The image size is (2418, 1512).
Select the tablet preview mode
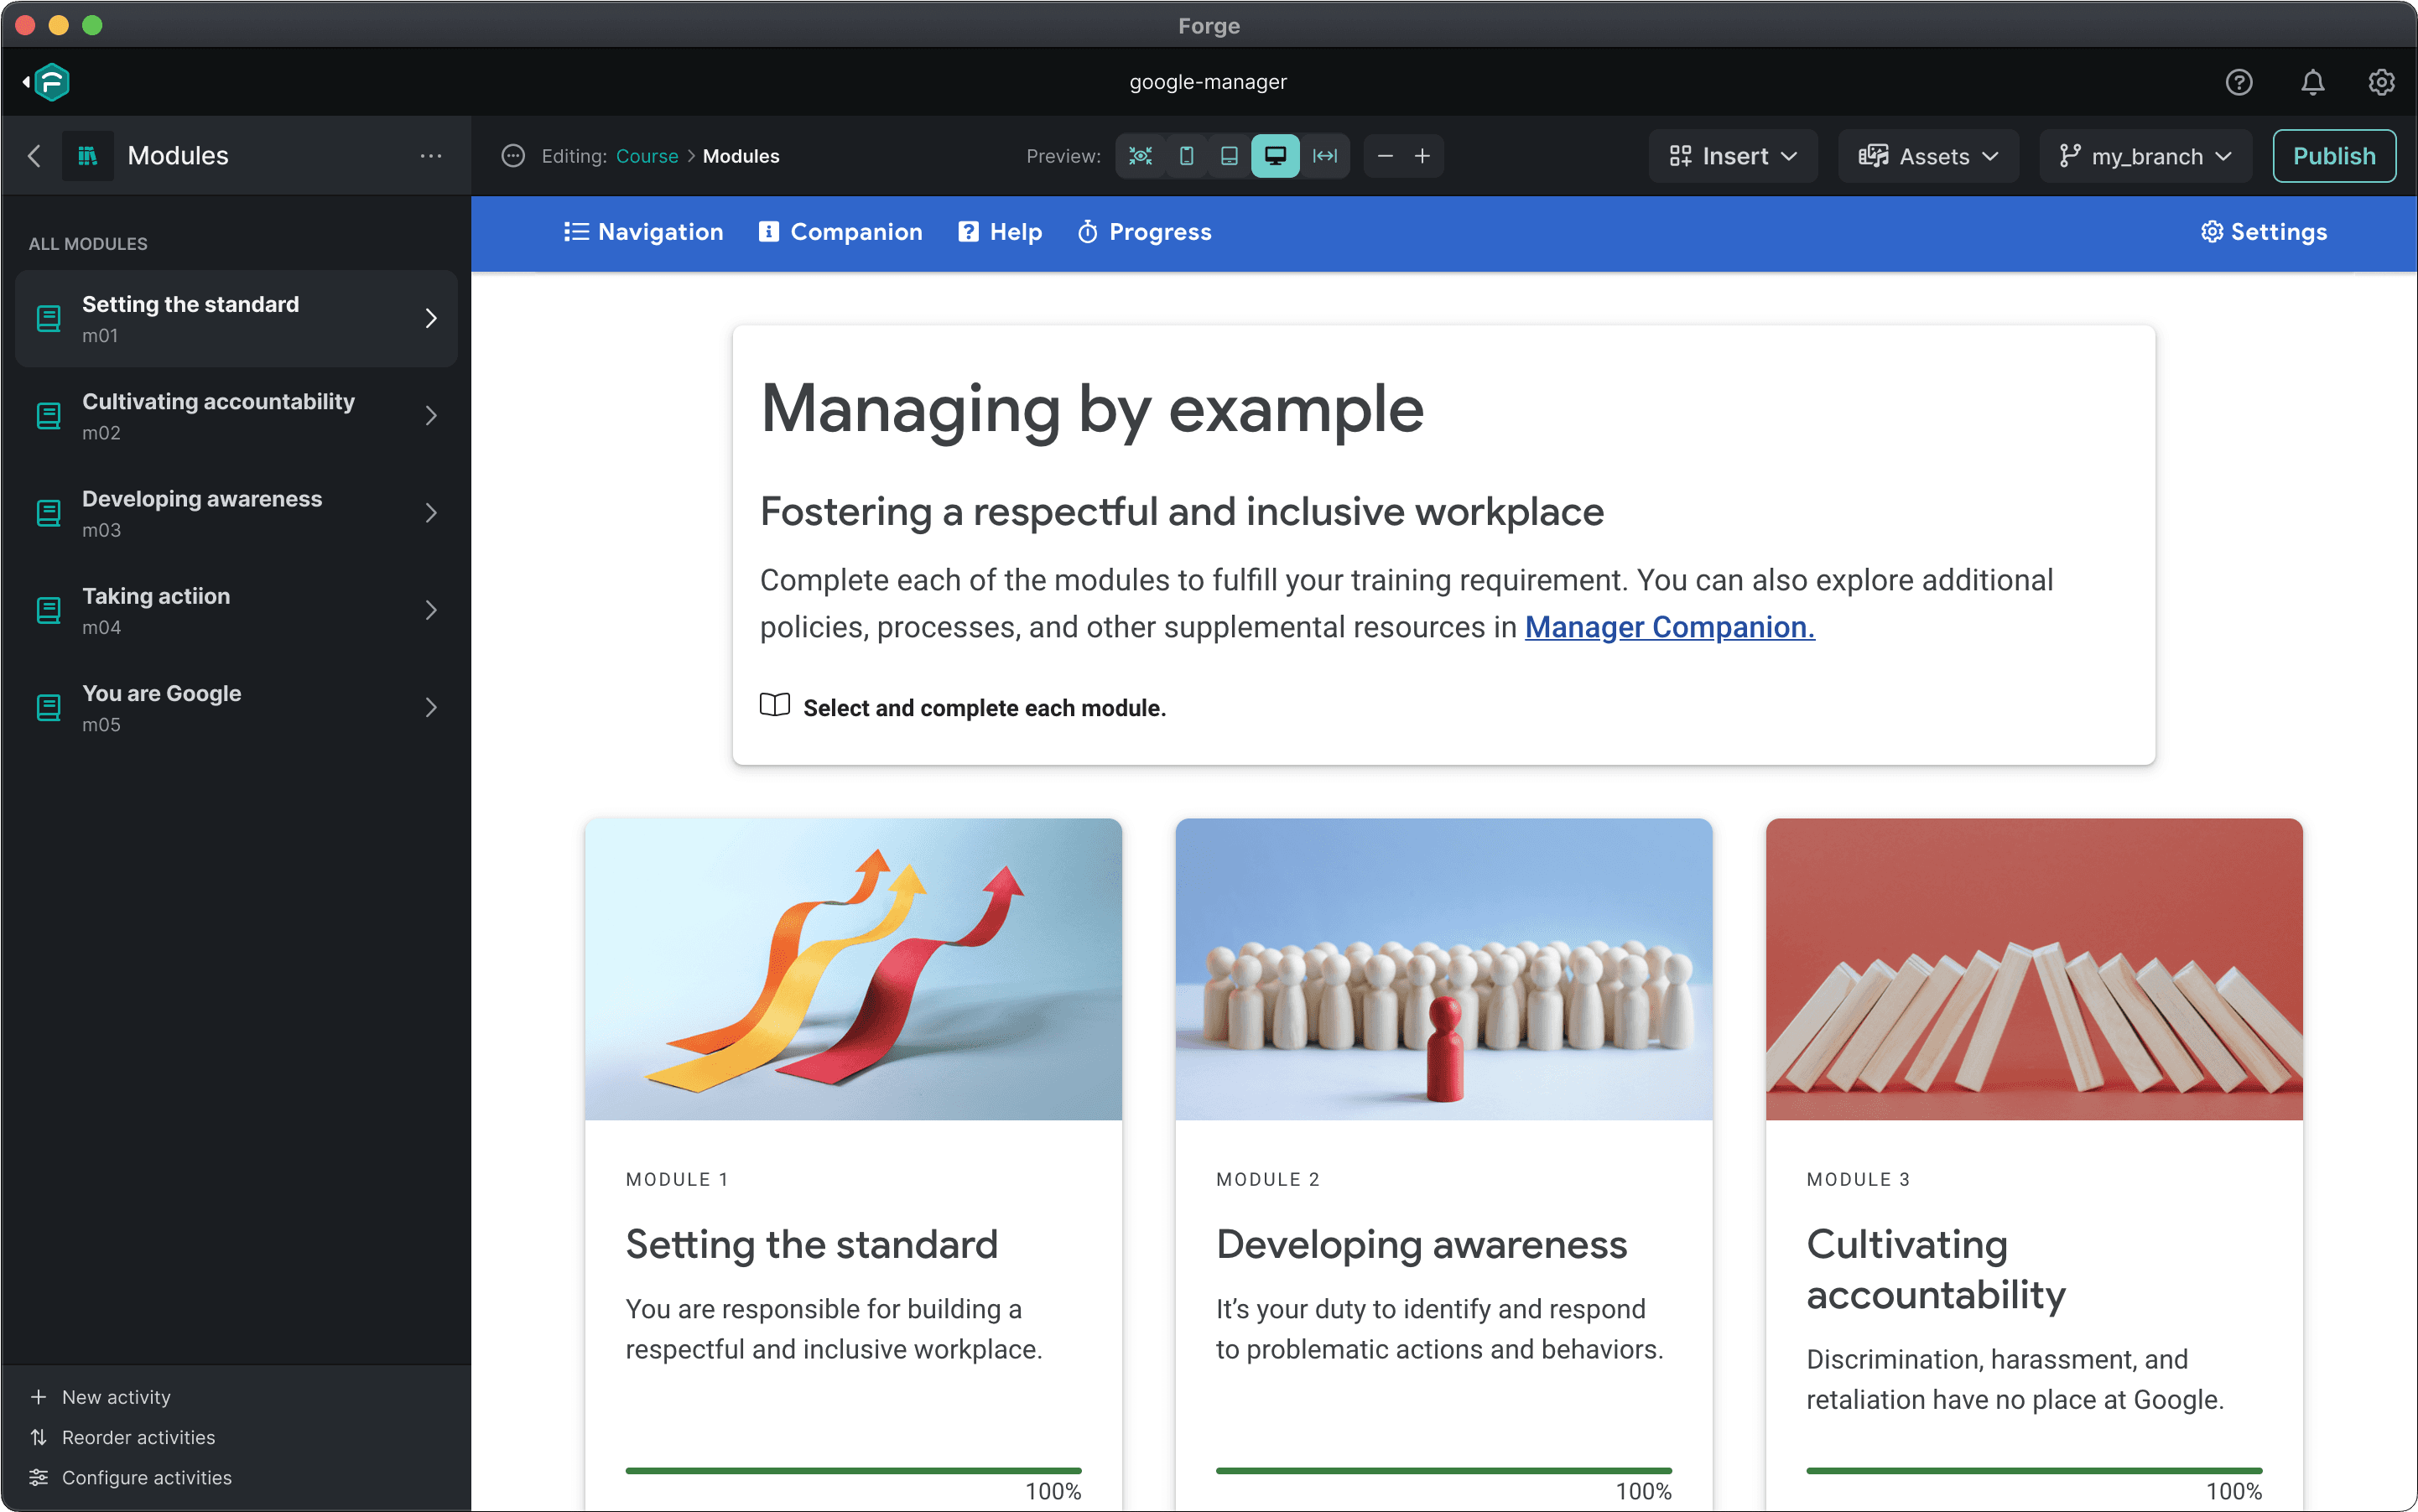(x=1230, y=156)
